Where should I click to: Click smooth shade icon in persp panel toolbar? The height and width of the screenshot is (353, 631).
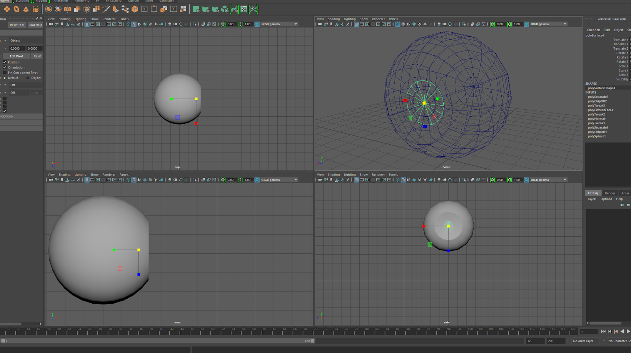pos(403,24)
